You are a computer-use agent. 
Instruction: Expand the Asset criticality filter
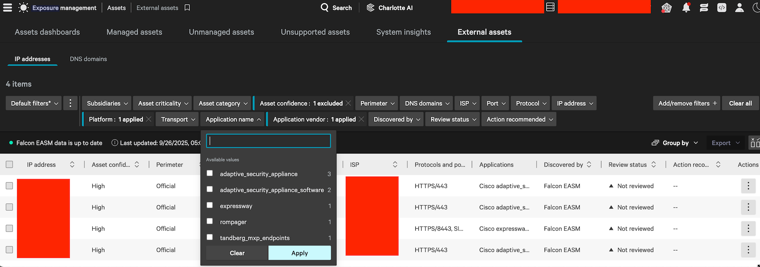tap(162, 103)
